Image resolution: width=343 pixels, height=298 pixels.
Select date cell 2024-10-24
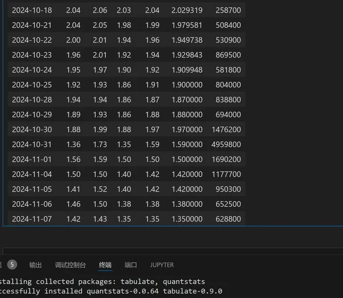pos(32,70)
